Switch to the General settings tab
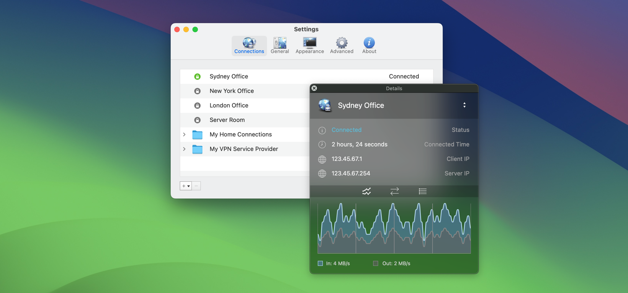 pos(280,46)
